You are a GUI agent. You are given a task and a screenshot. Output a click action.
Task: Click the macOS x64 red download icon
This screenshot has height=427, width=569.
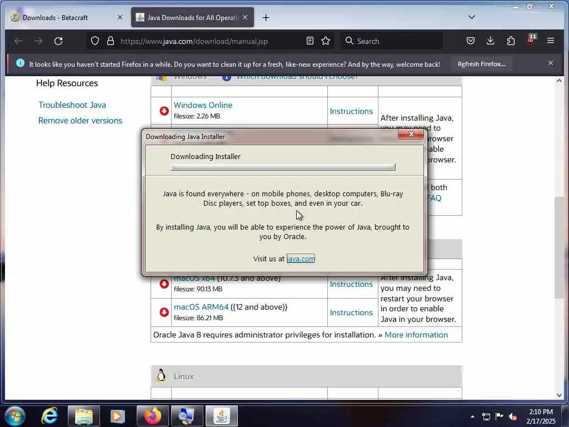(164, 284)
